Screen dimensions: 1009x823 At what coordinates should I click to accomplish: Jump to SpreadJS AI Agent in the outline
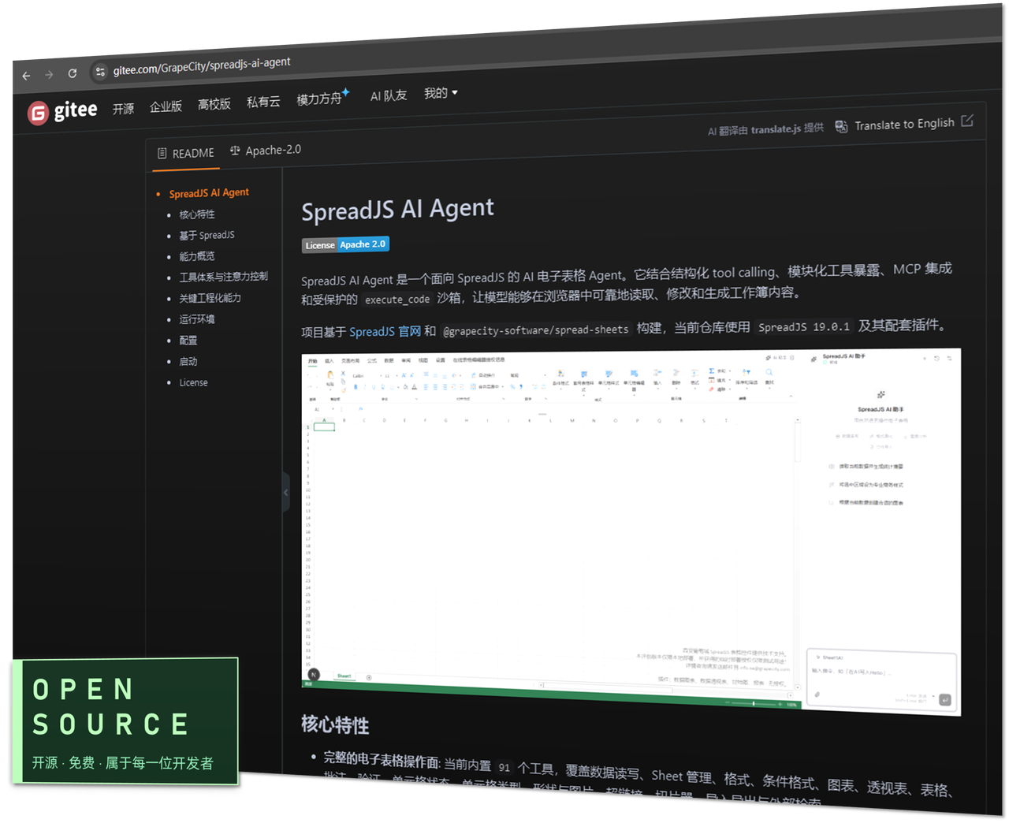(209, 192)
